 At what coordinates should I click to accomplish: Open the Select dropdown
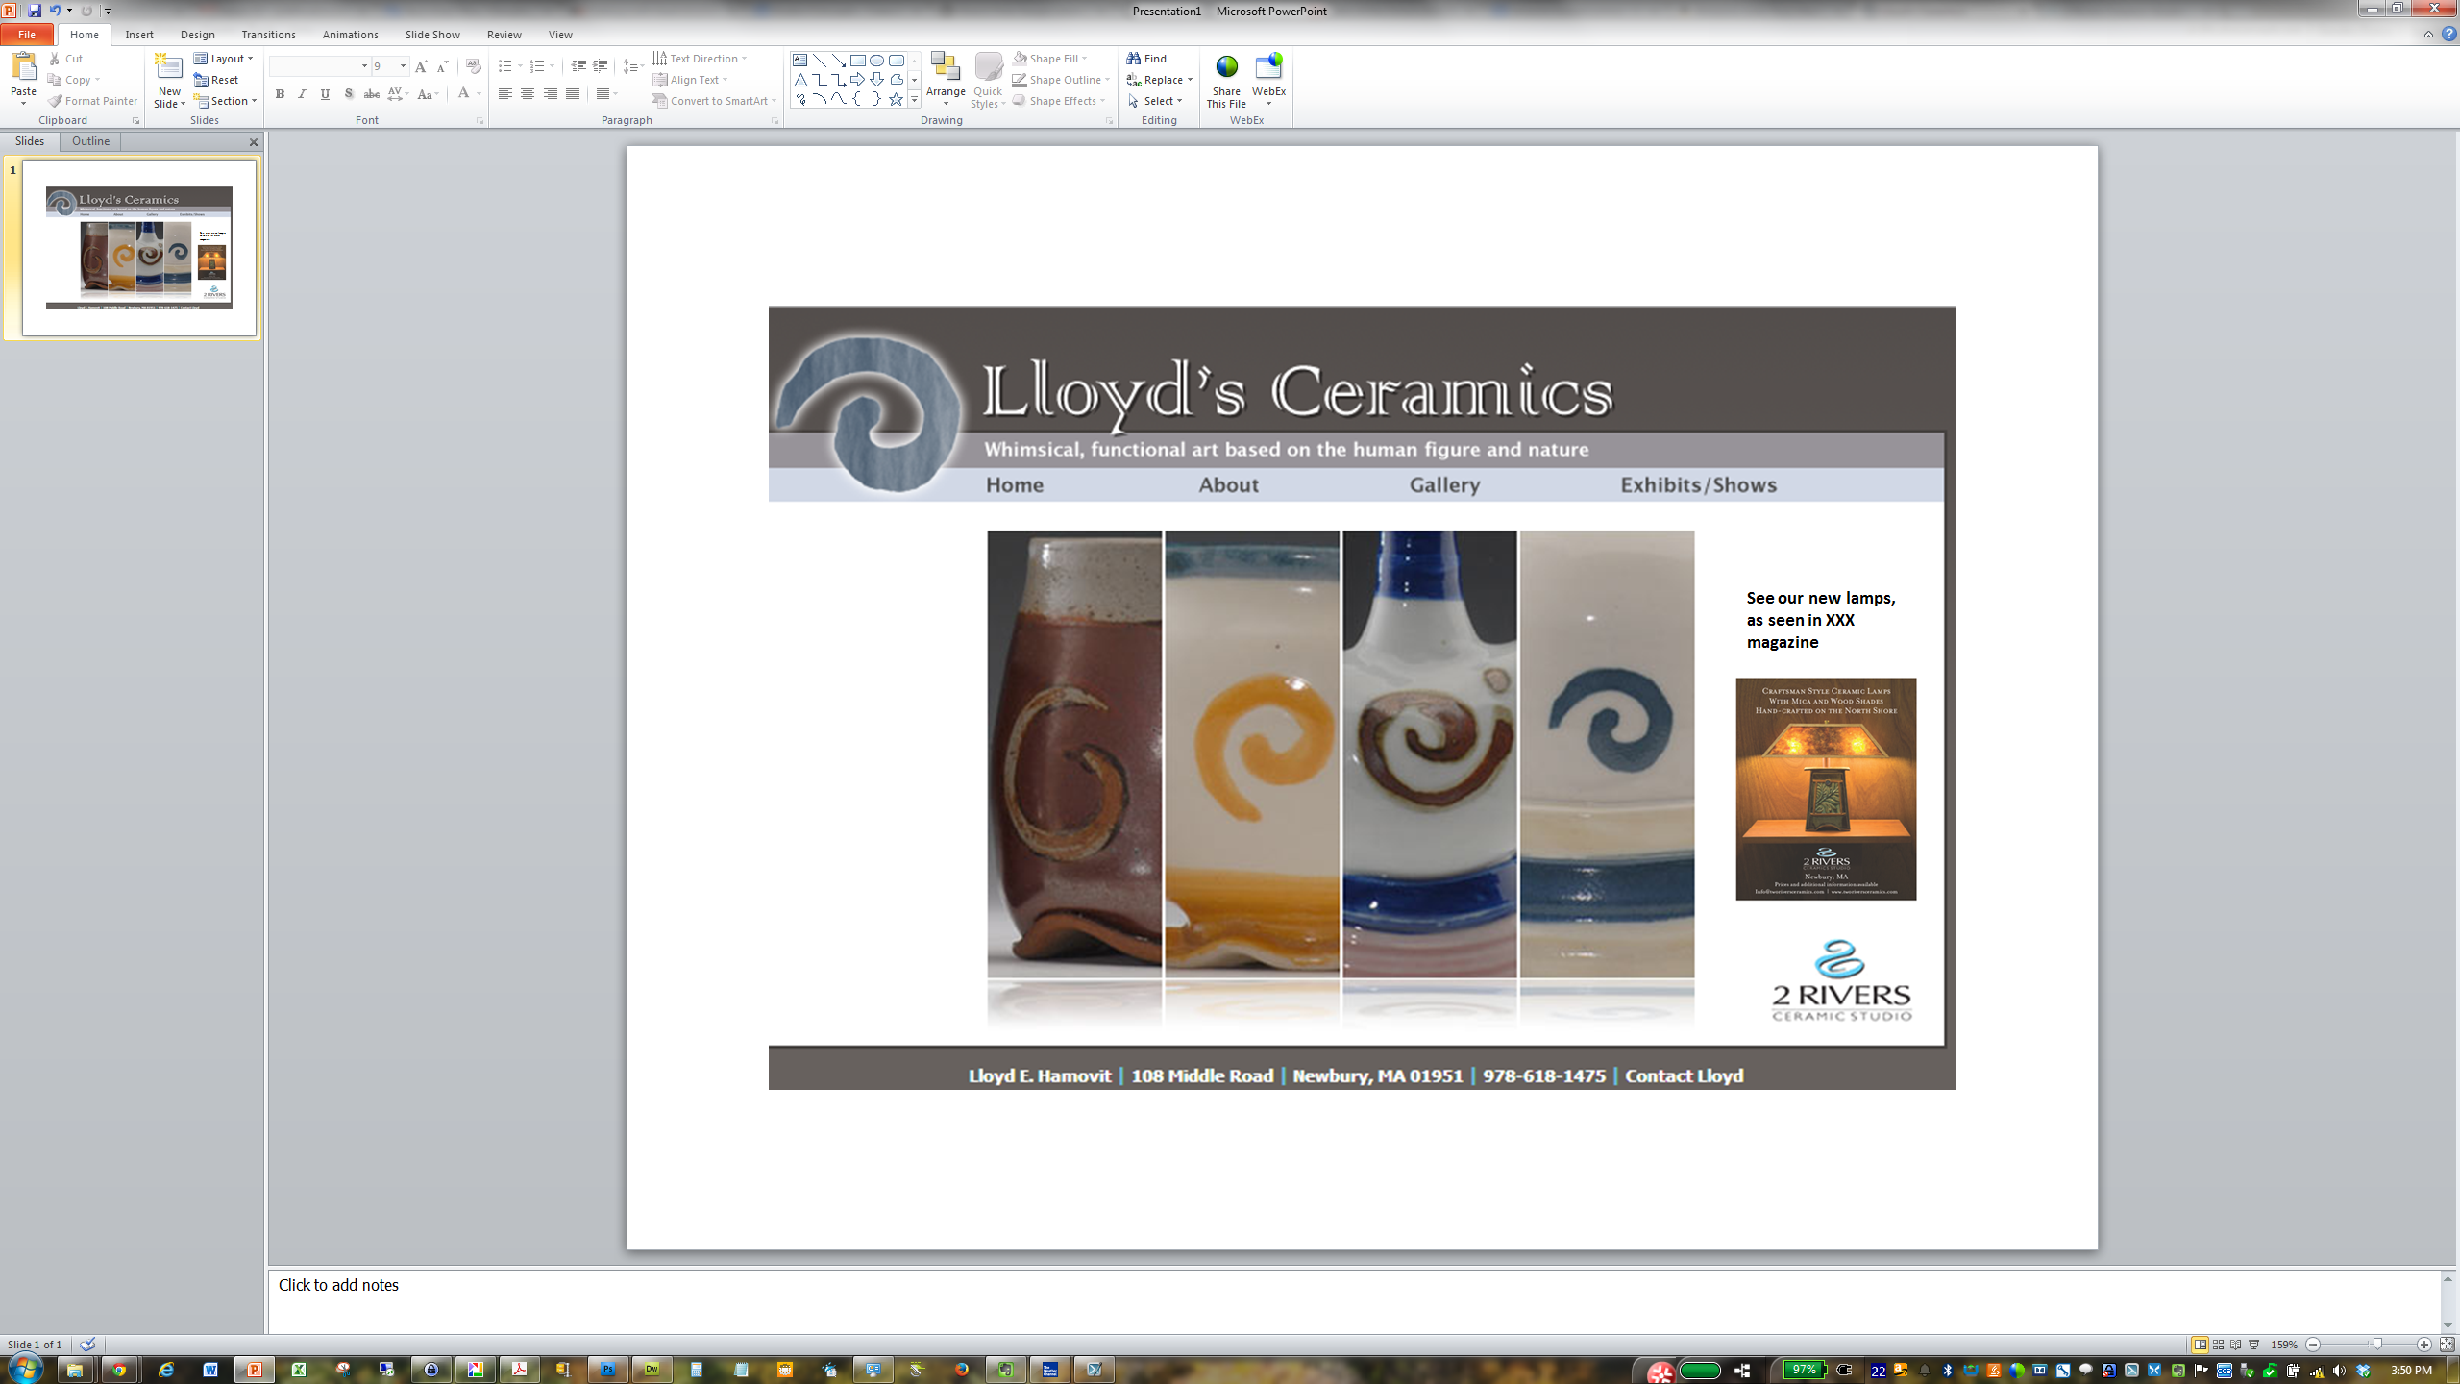click(1154, 101)
